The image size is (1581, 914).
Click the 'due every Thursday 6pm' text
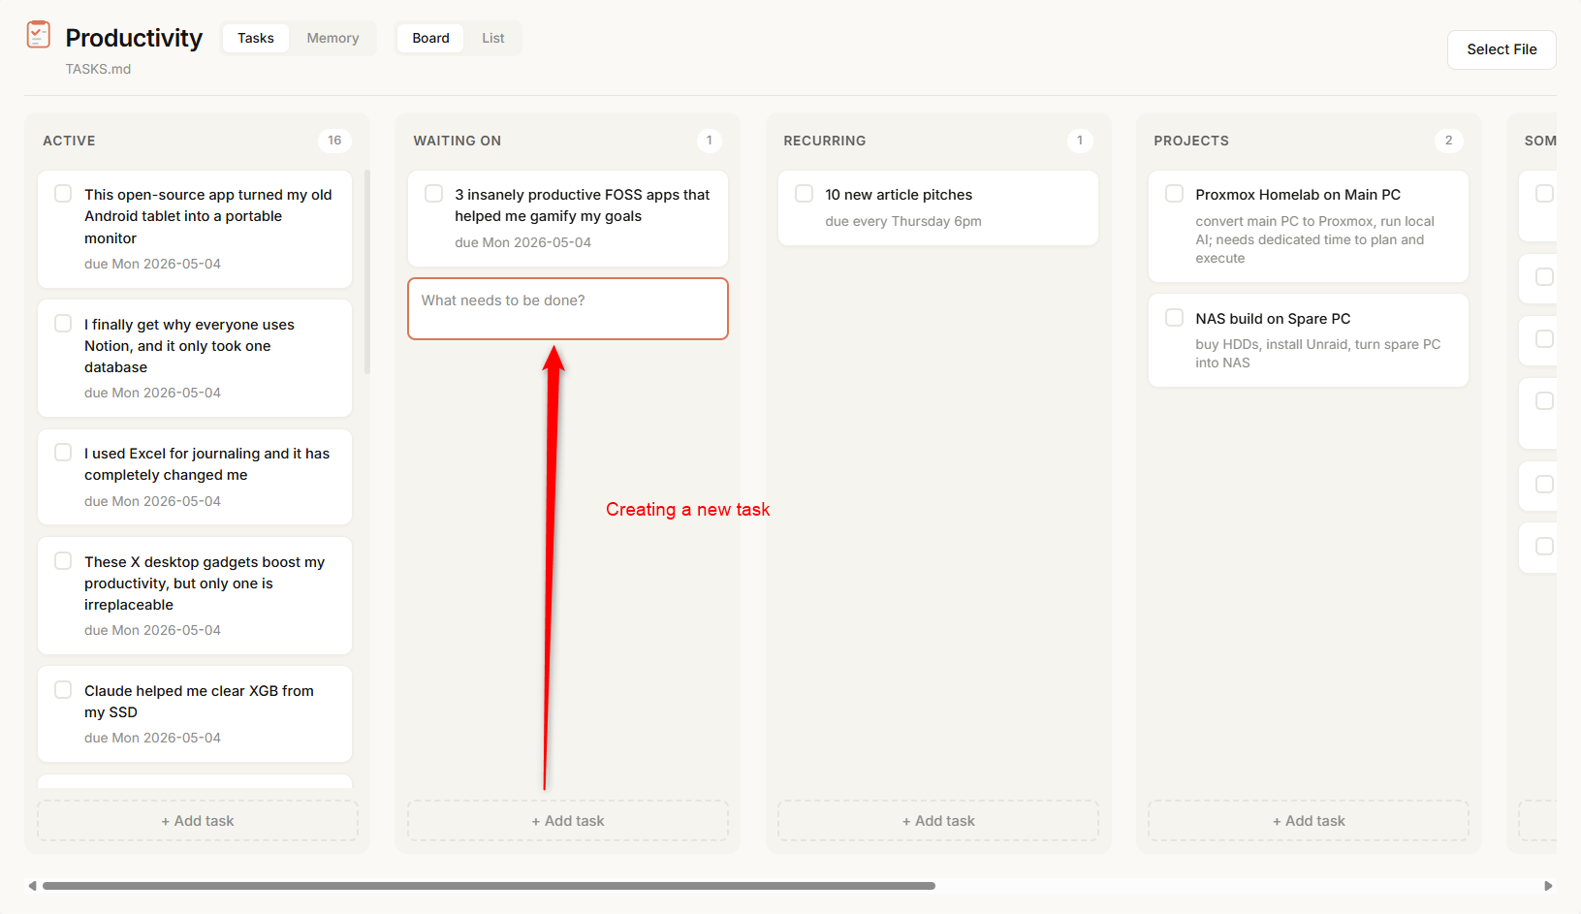pos(903,221)
